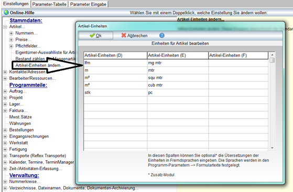This screenshot has width=293, height=192.
Task: Select Artikel-Einheiten ändern tree item
Action: pyautogui.click(x=39, y=65)
